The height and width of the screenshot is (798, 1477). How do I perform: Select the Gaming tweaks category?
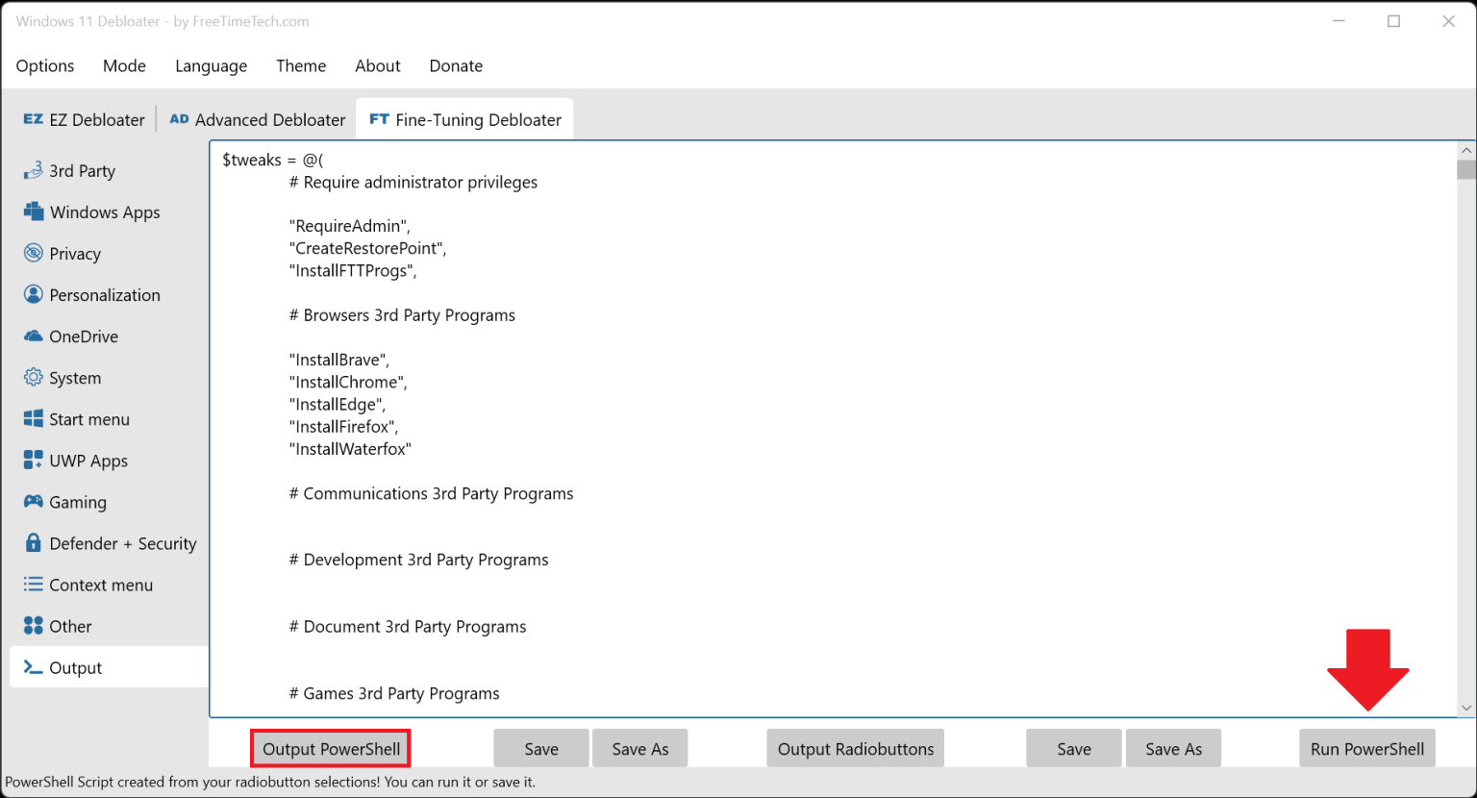click(x=78, y=501)
